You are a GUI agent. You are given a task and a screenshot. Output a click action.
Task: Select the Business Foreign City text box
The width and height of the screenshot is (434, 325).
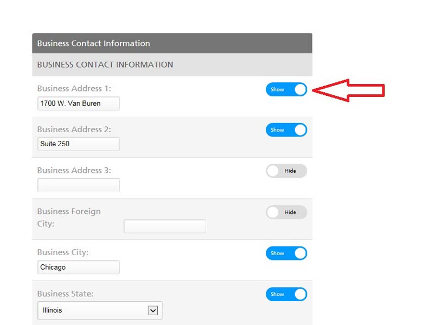click(164, 226)
